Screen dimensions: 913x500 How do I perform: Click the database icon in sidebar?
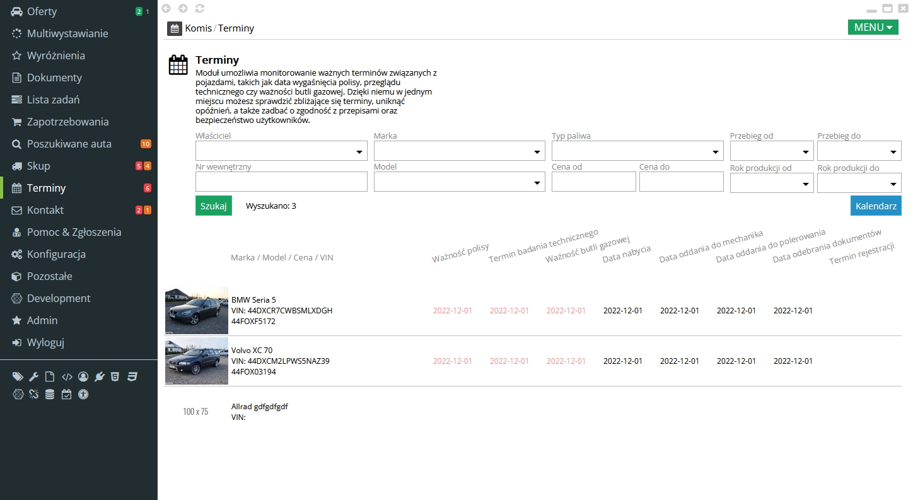click(50, 394)
